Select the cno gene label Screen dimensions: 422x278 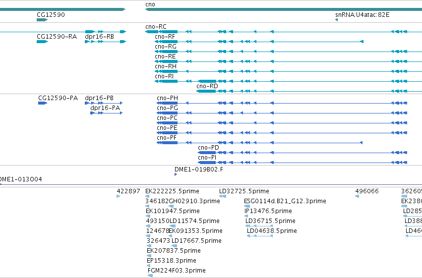150,4
